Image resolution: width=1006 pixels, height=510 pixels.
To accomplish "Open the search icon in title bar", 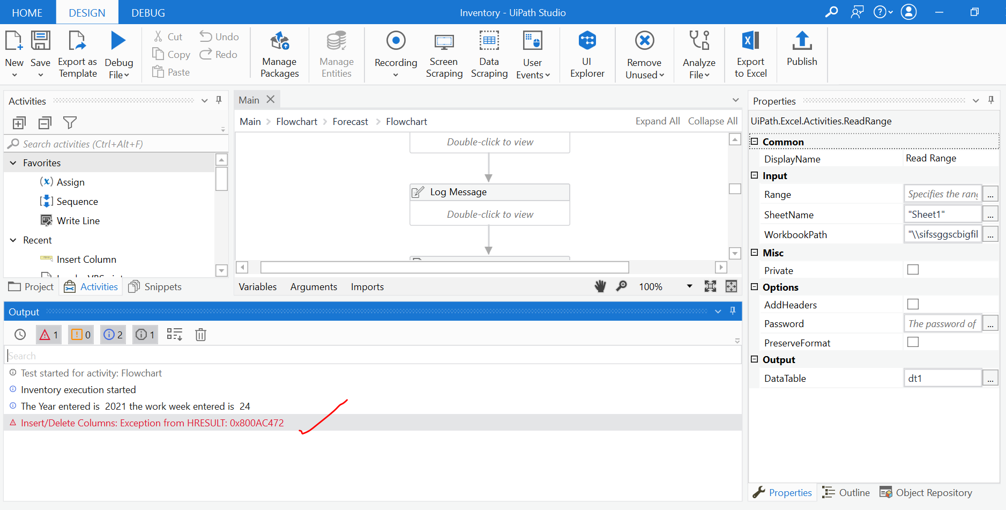I will tap(831, 12).
